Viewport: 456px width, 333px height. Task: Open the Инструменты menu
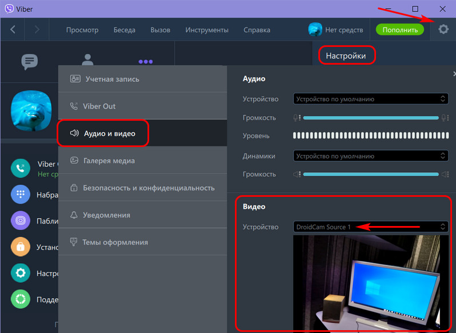[x=207, y=30]
